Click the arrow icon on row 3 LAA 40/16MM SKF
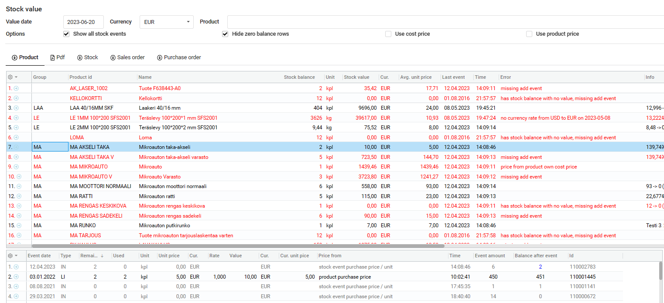 [16, 108]
